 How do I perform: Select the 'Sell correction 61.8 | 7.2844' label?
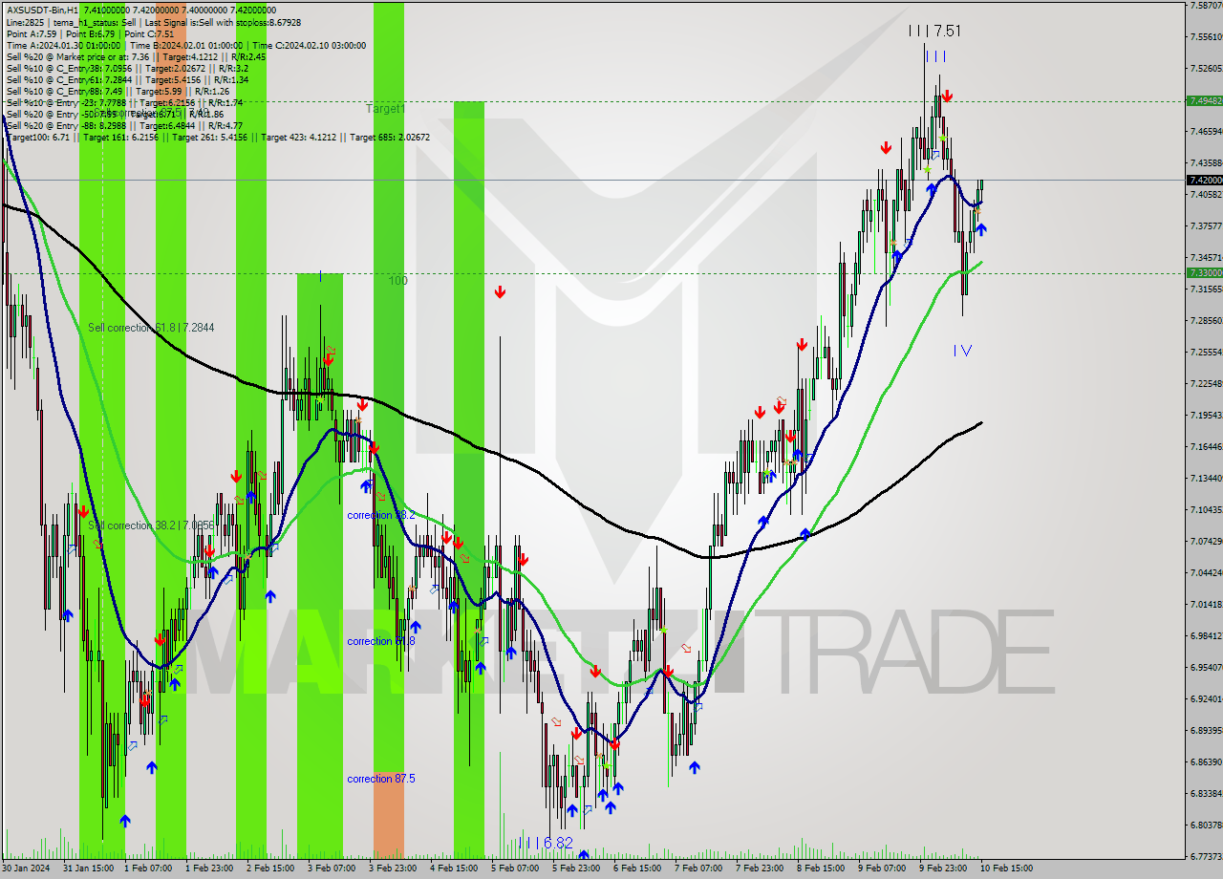click(151, 328)
